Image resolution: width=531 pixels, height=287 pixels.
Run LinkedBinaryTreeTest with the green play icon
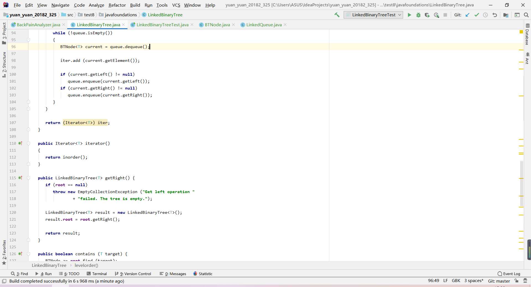tap(409, 15)
